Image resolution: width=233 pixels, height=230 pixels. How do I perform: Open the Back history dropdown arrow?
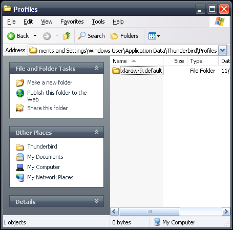point(35,36)
